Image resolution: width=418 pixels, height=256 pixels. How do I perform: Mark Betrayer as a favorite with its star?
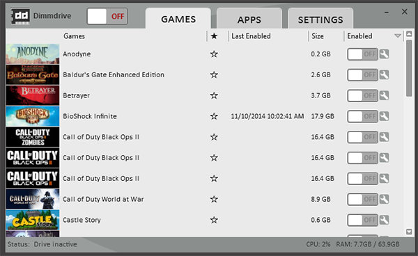pyautogui.click(x=214, y=95)
